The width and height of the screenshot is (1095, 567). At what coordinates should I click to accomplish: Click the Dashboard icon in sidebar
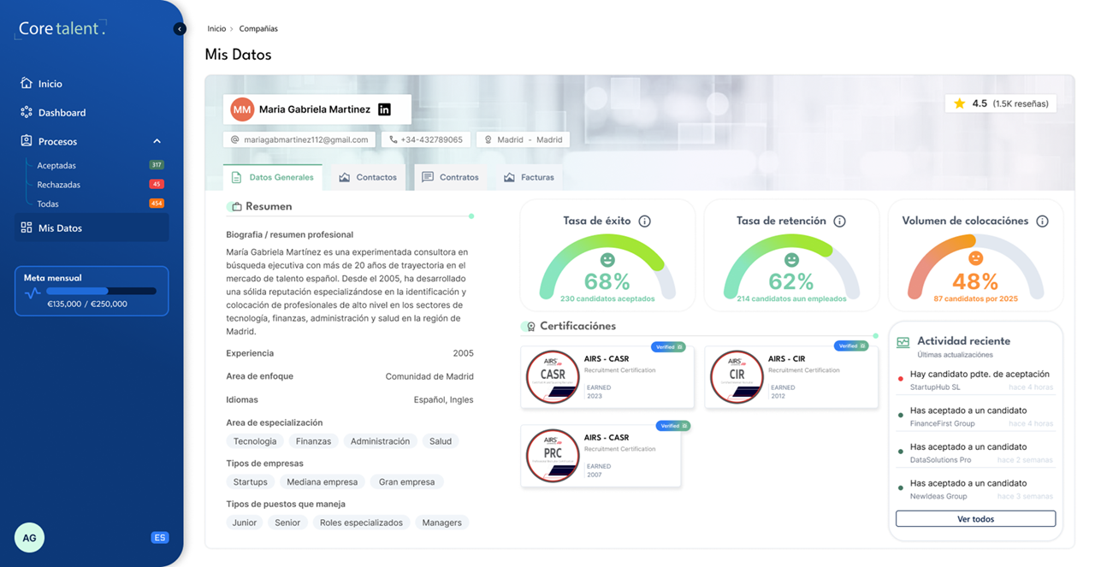point(27,113)
